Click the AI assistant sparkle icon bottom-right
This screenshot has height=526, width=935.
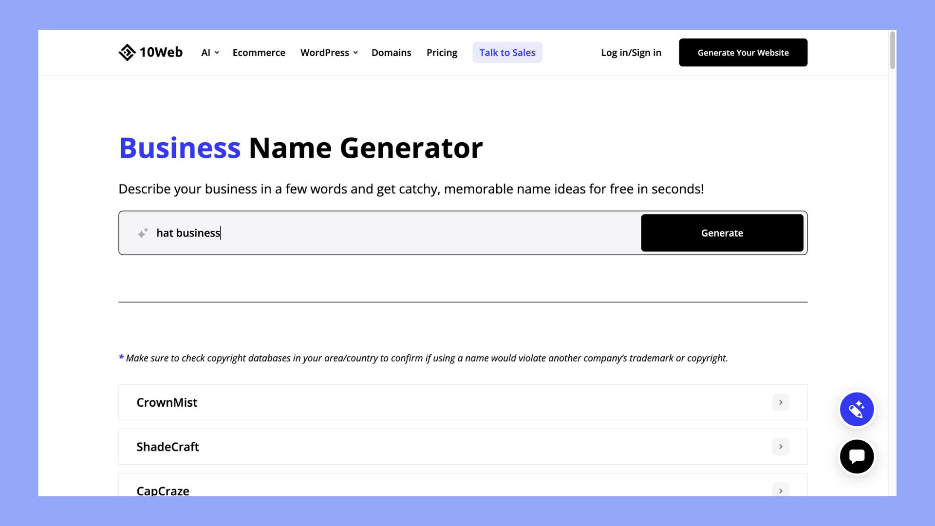coord(857,409)
